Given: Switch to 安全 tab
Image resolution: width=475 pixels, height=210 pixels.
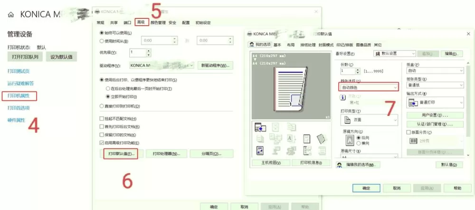Looking at the screenshot, I should click(172, 23).
